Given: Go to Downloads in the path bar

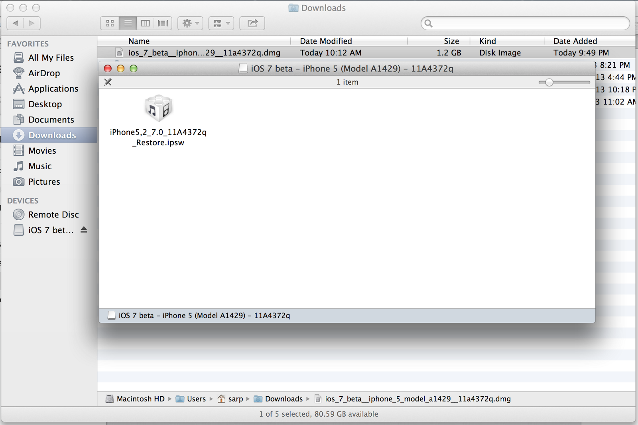Looking at the screenshot, I should [278, 399].
